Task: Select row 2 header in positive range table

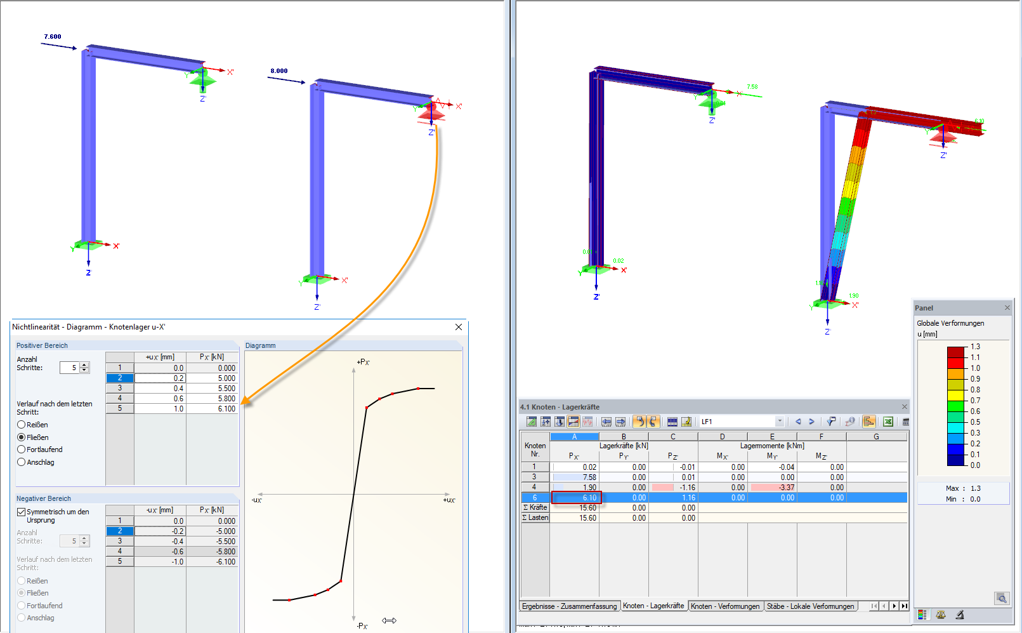Action: pyautogui.click(x=120, y=378)
